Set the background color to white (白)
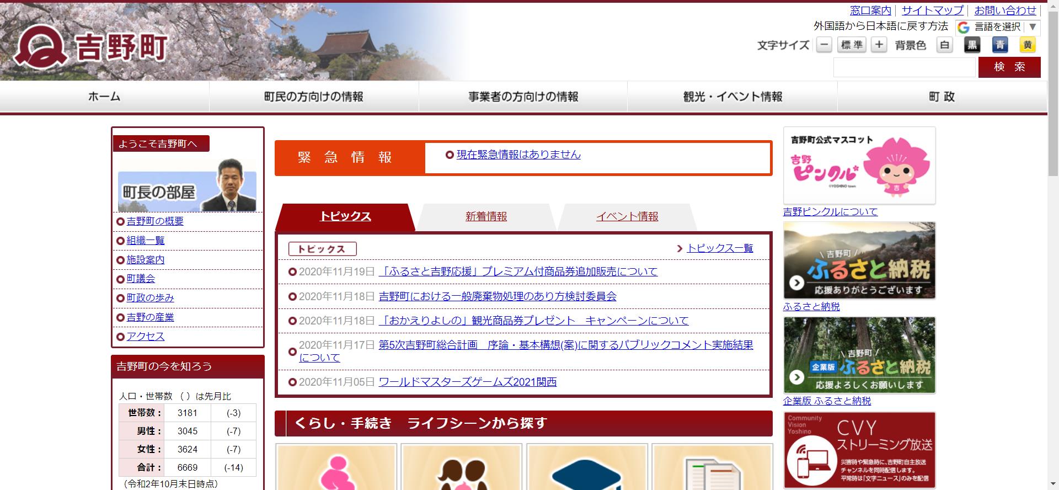 945,45
